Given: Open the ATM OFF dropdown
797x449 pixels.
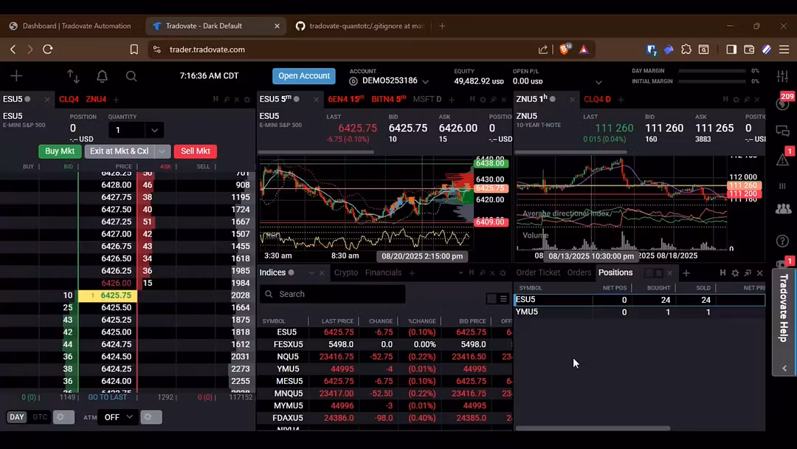Looking at the screenshot, I should point(118,417).
